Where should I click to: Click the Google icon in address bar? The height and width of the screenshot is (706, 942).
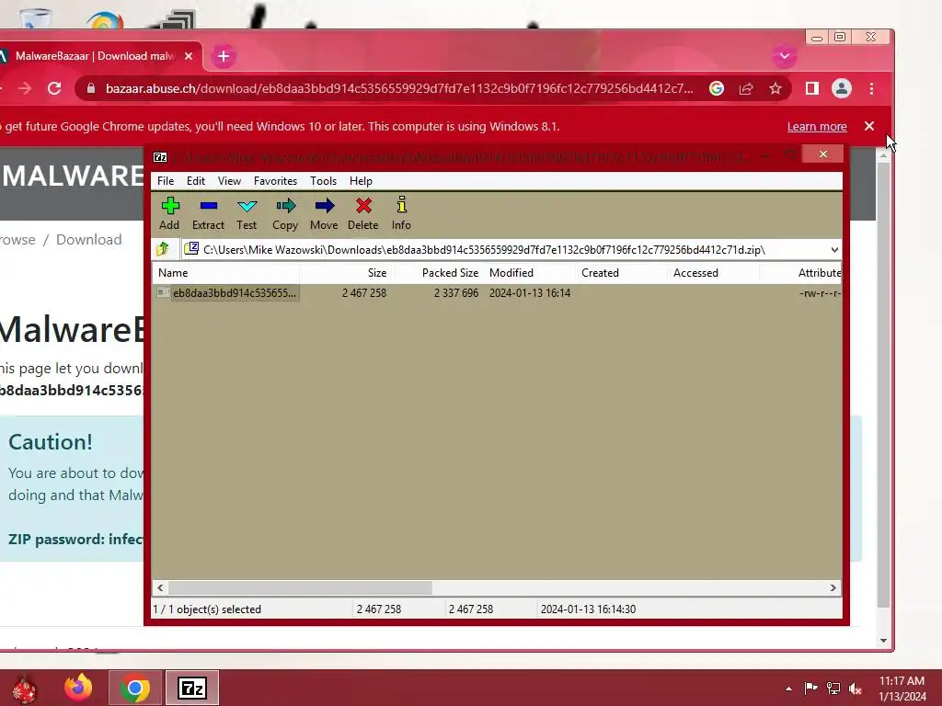(x=716, y=89)
